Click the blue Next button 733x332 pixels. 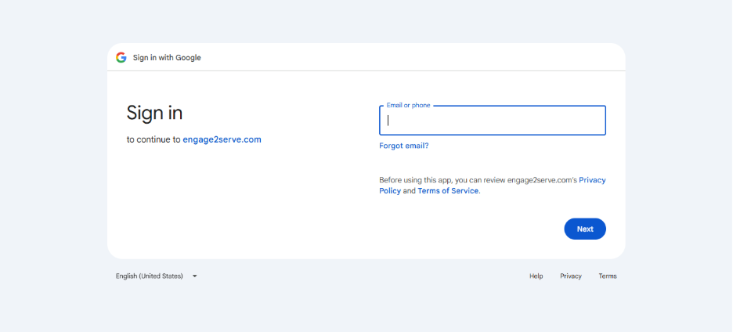(585, 229)
